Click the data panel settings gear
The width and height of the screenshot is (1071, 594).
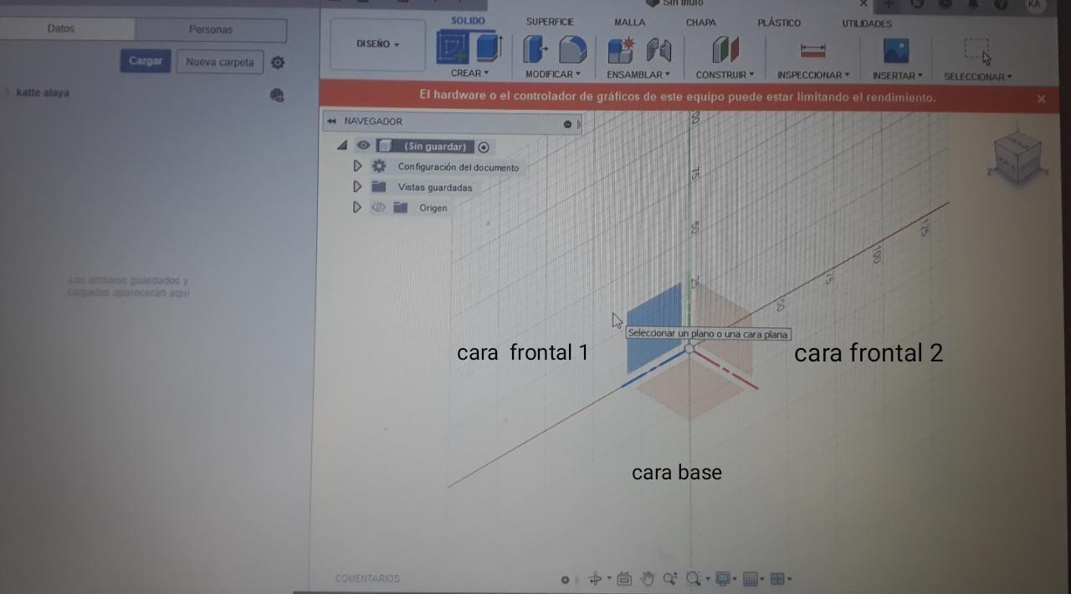click(278, 63)
